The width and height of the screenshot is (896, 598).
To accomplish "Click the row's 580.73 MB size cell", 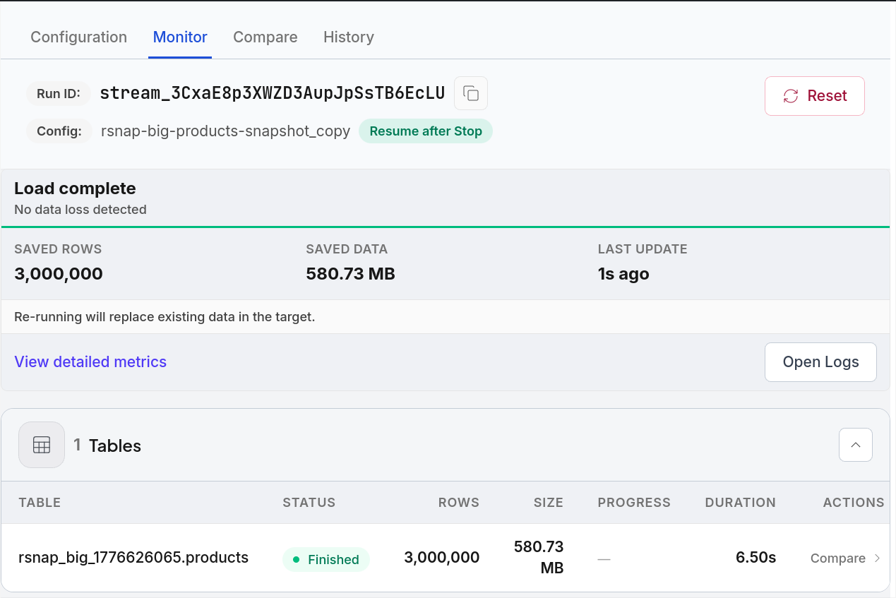I will click(539, 557).
